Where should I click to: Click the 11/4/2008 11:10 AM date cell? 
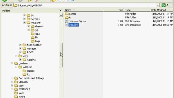coord(162,21)
